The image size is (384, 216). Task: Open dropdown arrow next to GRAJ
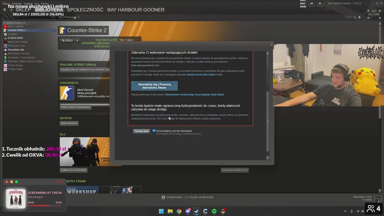click(77, 41)
